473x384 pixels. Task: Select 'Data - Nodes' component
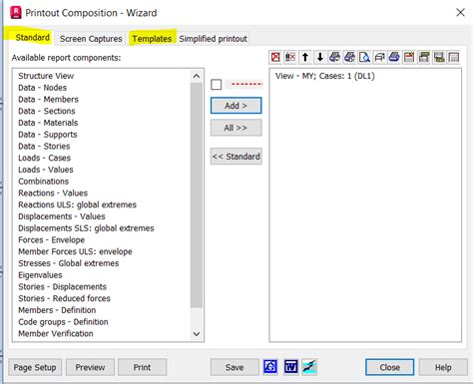(x=43, y=88)
